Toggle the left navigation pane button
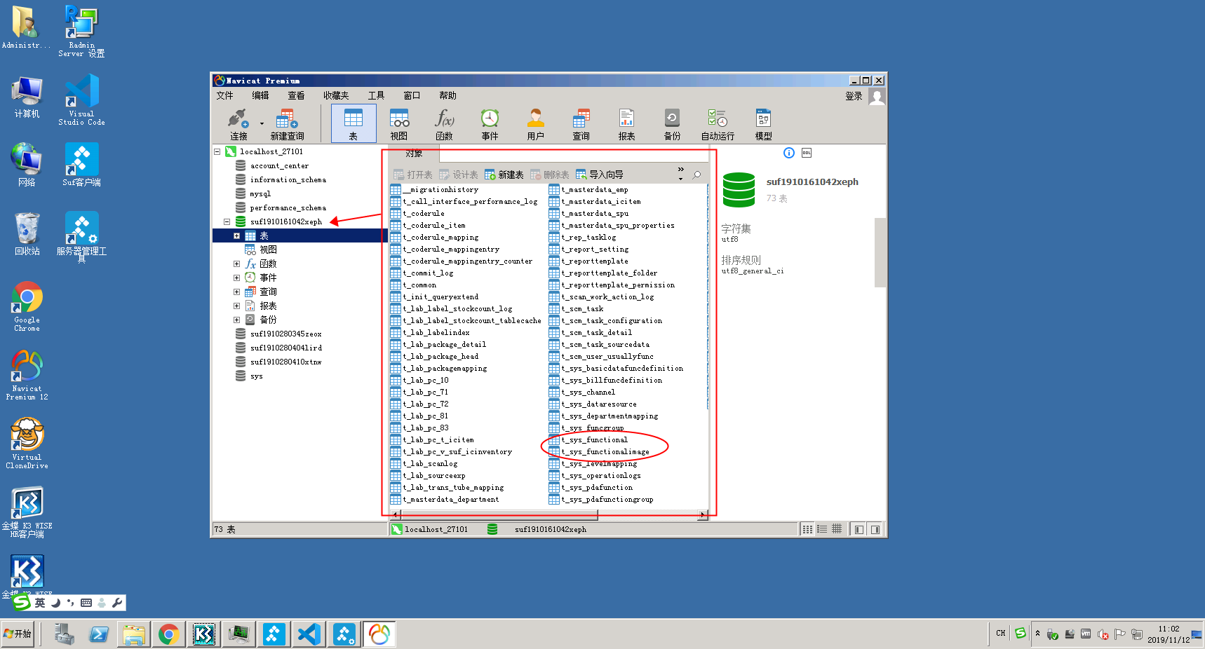 (x=859, y=529)
